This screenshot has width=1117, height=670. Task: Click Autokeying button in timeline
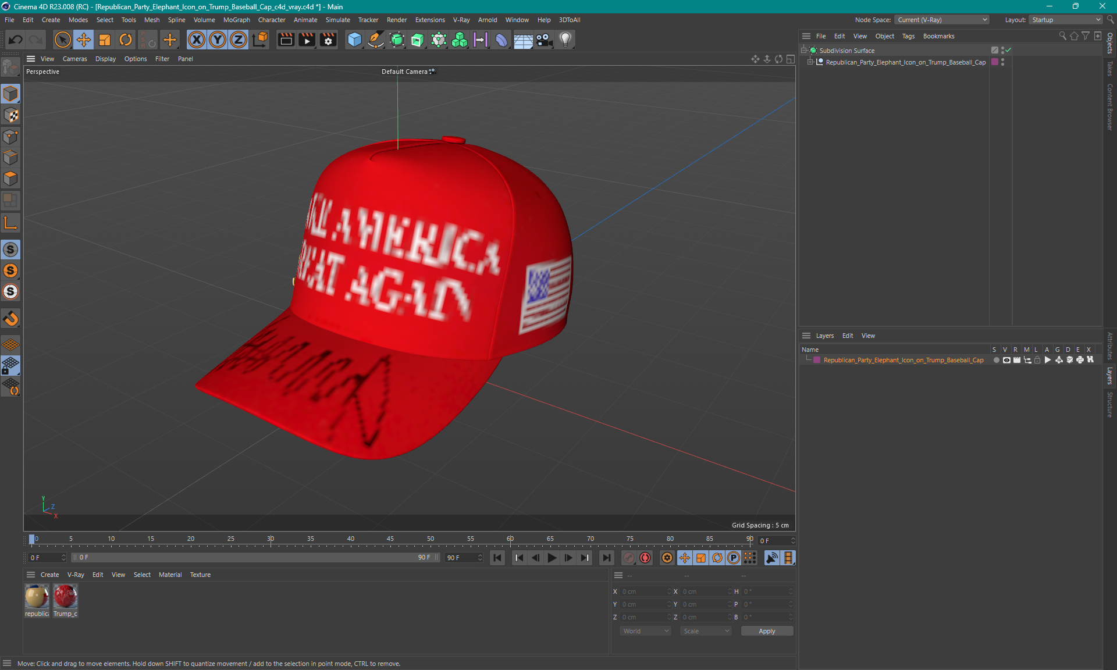coord(645,558)
